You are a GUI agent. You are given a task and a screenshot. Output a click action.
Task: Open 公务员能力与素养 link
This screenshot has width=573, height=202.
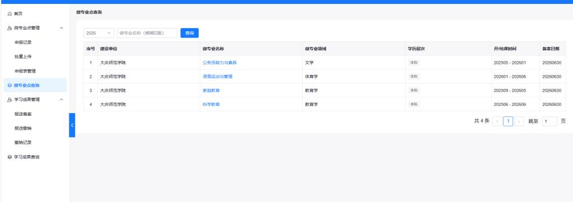(x=219, y=63)
